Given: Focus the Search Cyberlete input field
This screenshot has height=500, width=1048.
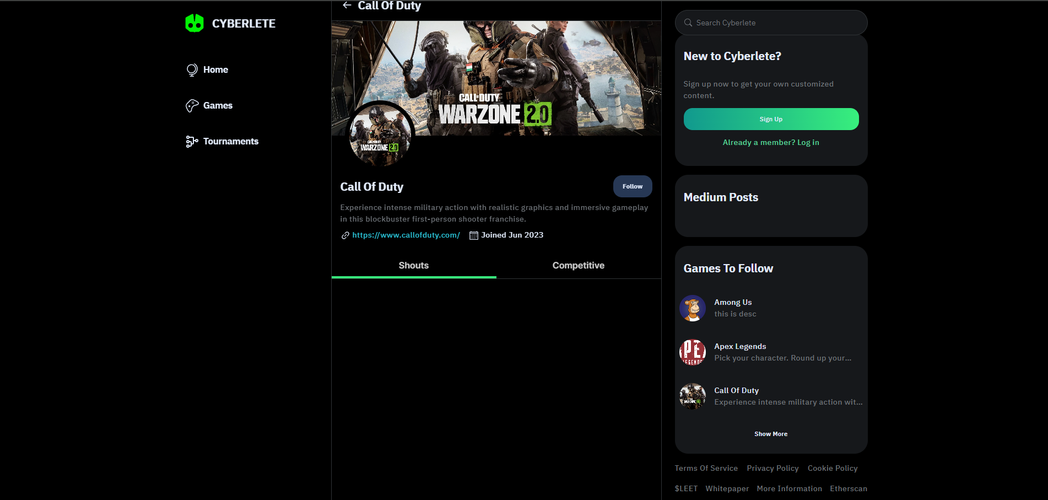Looking at the screenshot, I should coord(771,23).
